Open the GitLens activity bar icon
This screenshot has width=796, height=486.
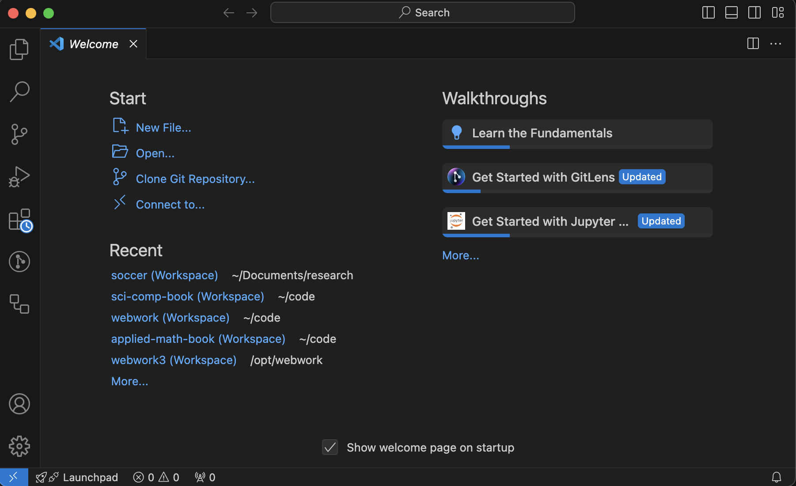19,262
